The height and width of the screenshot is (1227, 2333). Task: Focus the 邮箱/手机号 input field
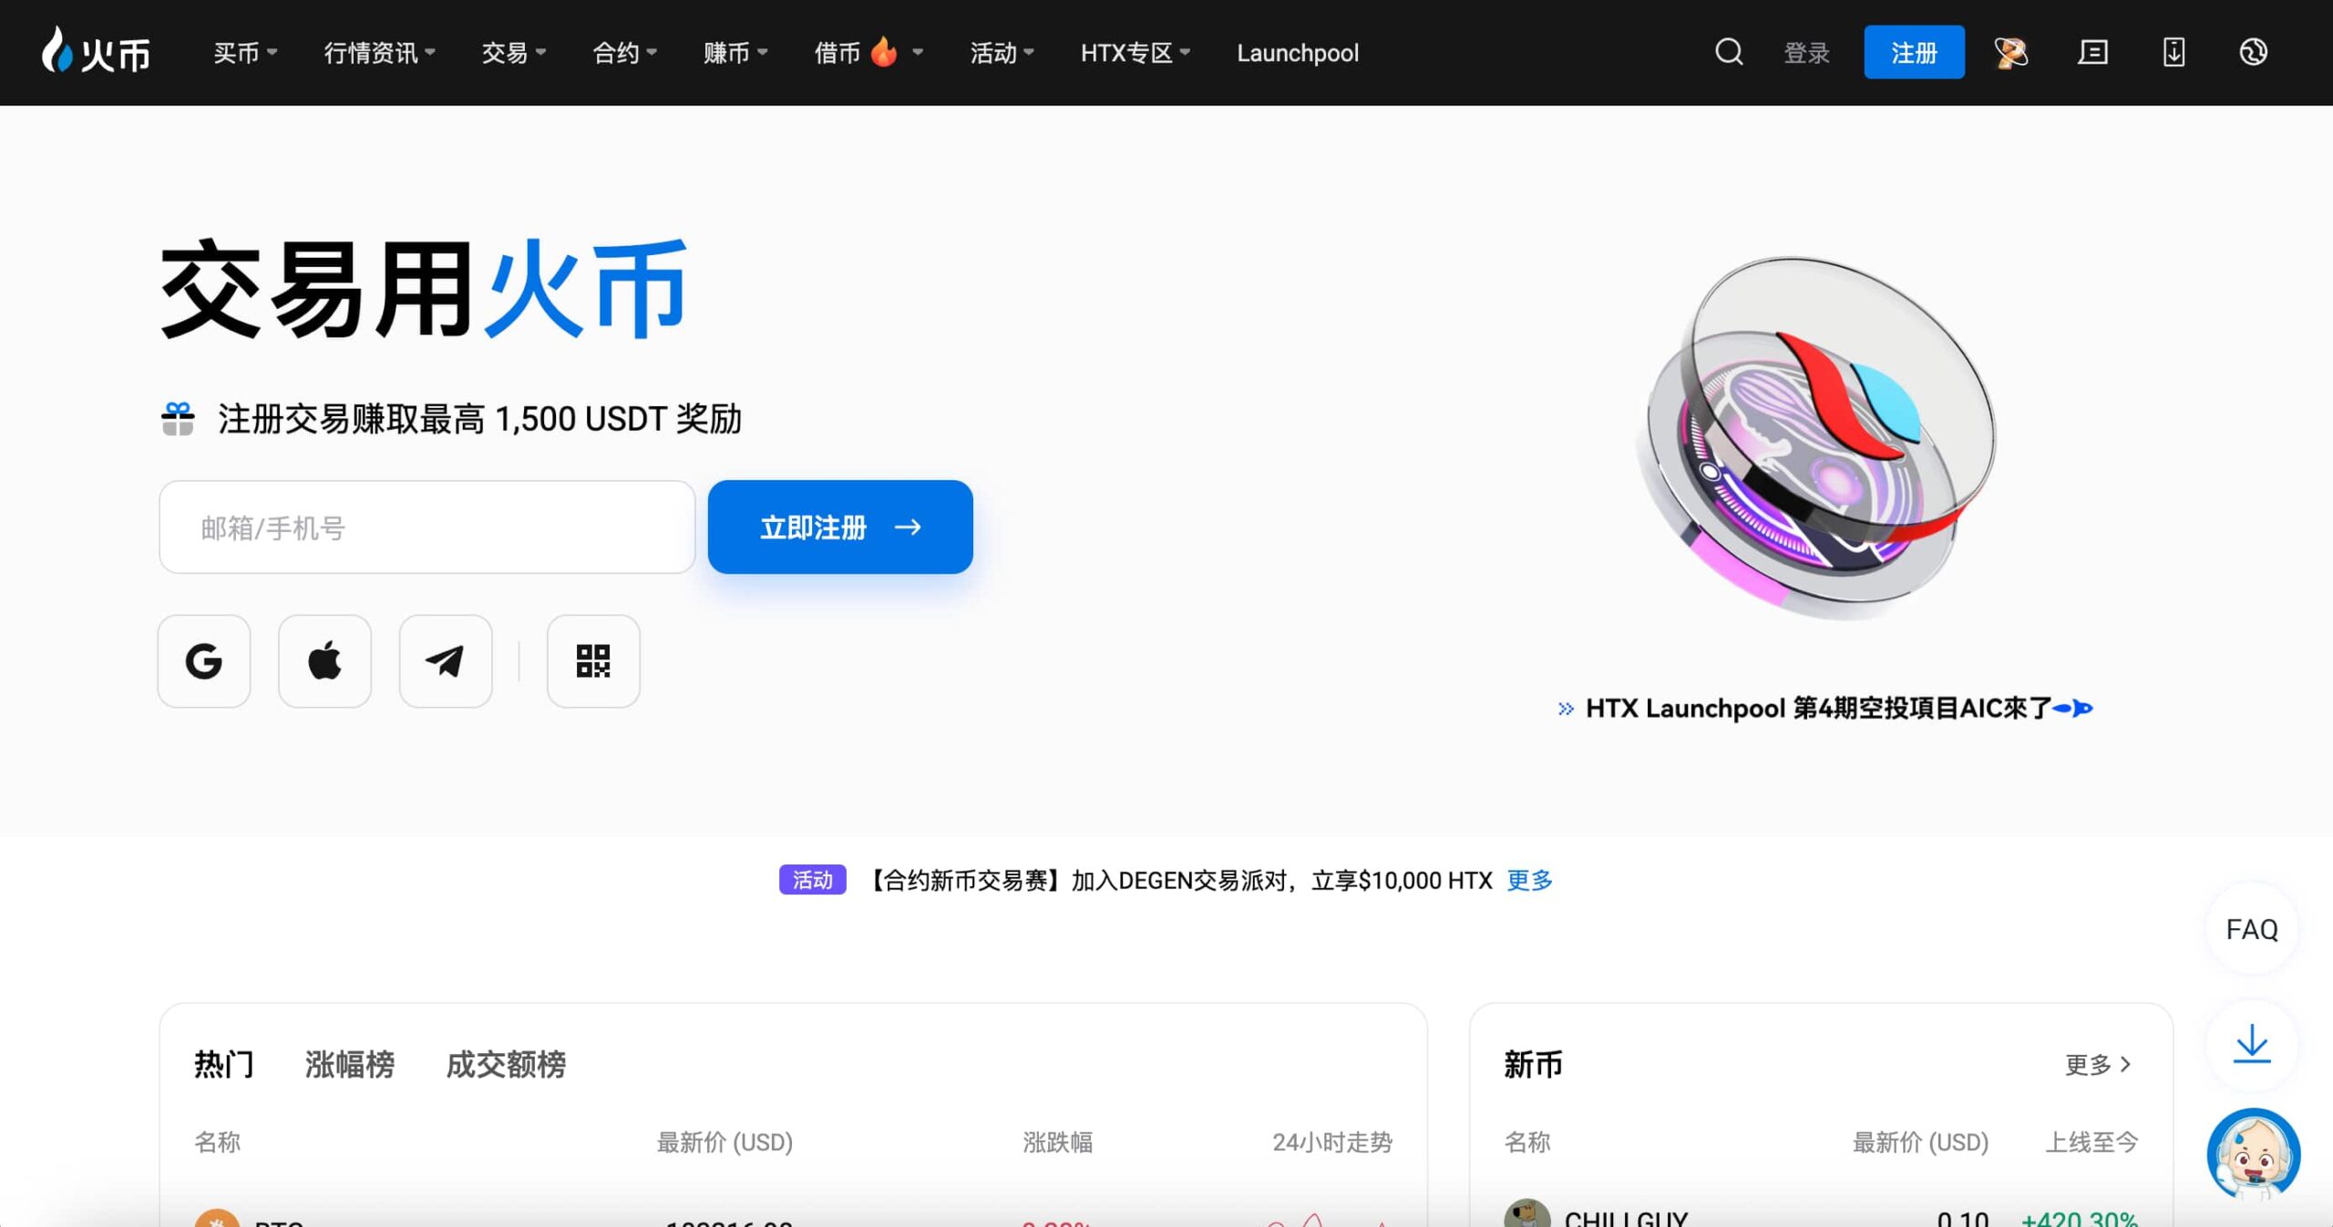tap(427, 527)
